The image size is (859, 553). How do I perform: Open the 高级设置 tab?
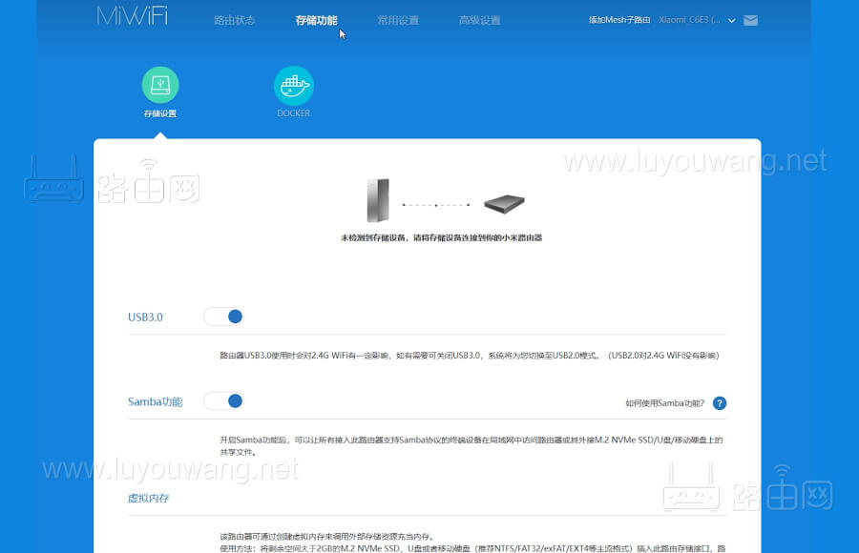tap(479, 19)
